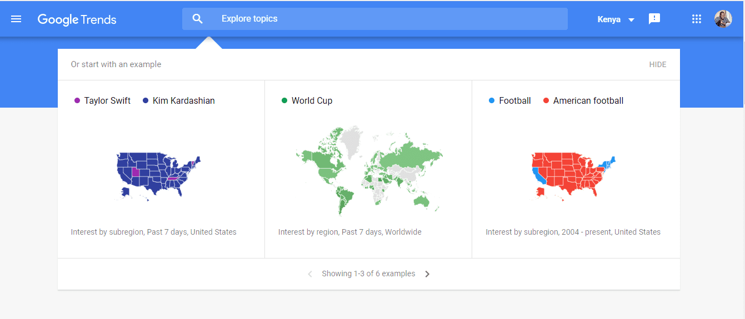Click the Google Trends logo

point(77,19)
